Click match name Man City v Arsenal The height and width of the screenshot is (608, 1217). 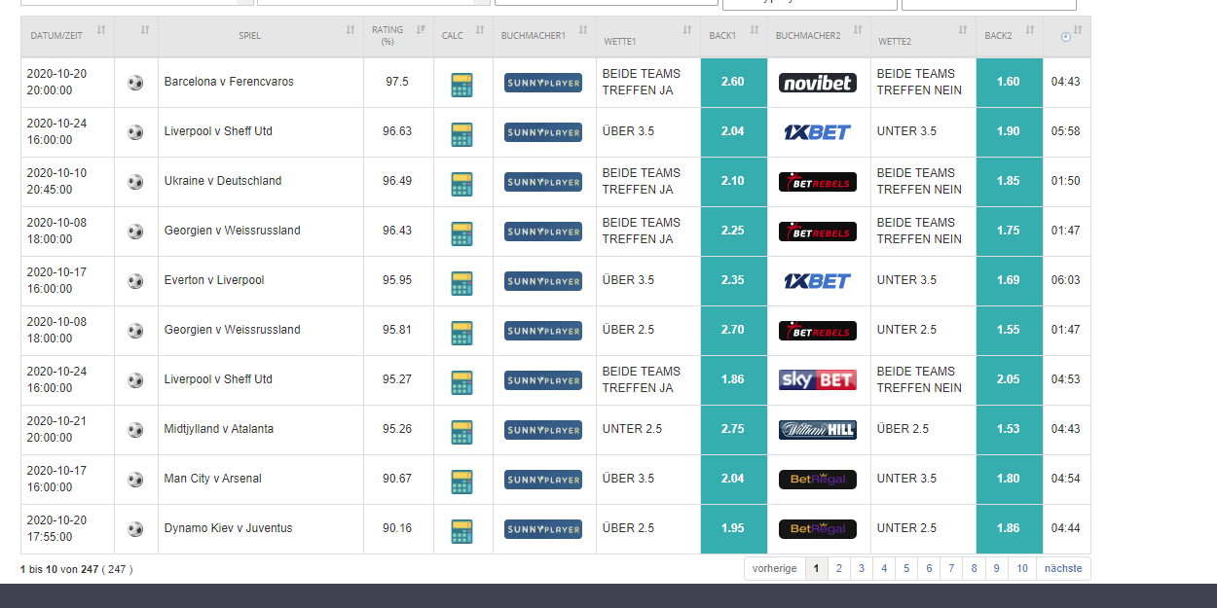tap(213, 479)
